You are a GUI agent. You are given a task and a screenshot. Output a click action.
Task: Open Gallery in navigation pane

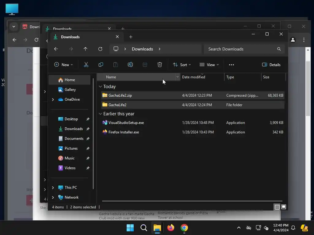pyautogui.click(x=70, y=90)
